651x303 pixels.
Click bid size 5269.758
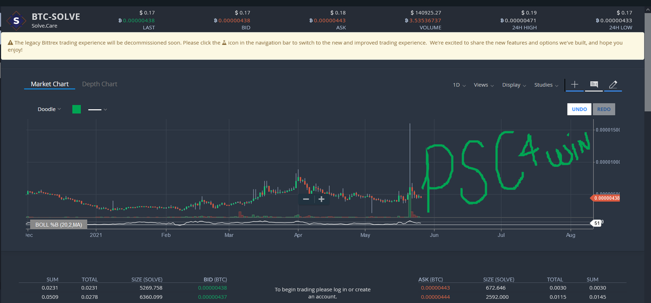pyautogui.click(x=151, y=287)
